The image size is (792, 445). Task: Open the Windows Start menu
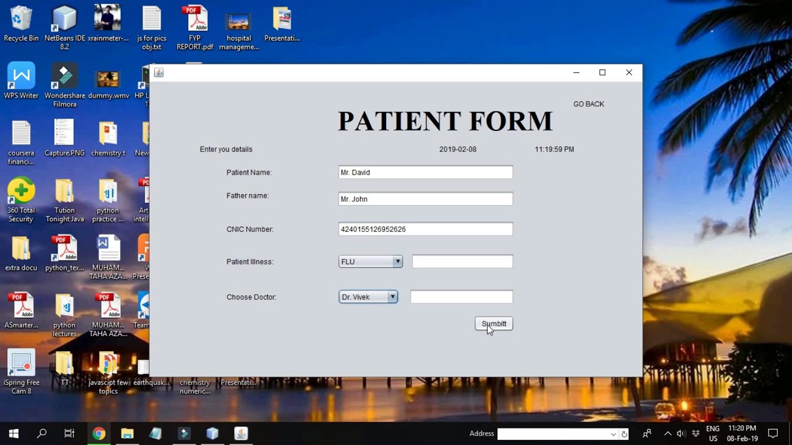pos(14,434)
